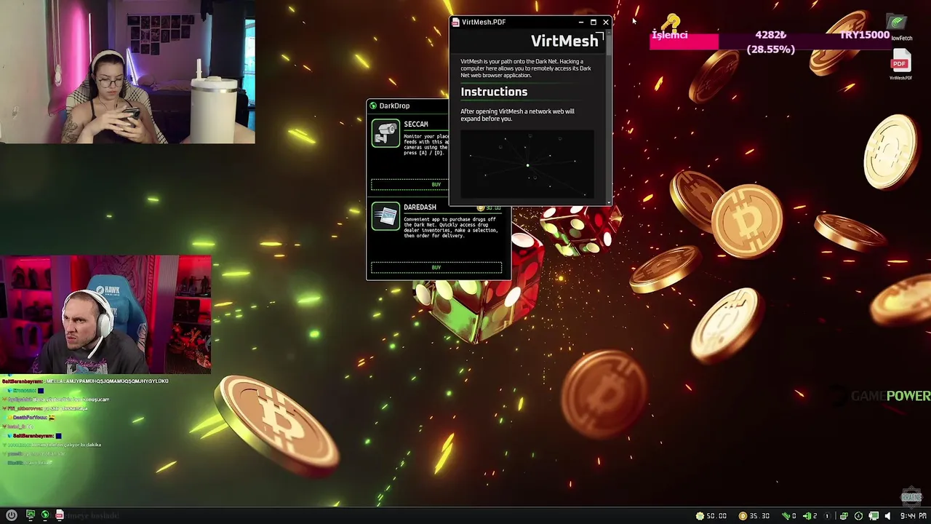
Task: Click the DAREDASH price coin label
Action: pyautogui.click(x=490, y=208)
